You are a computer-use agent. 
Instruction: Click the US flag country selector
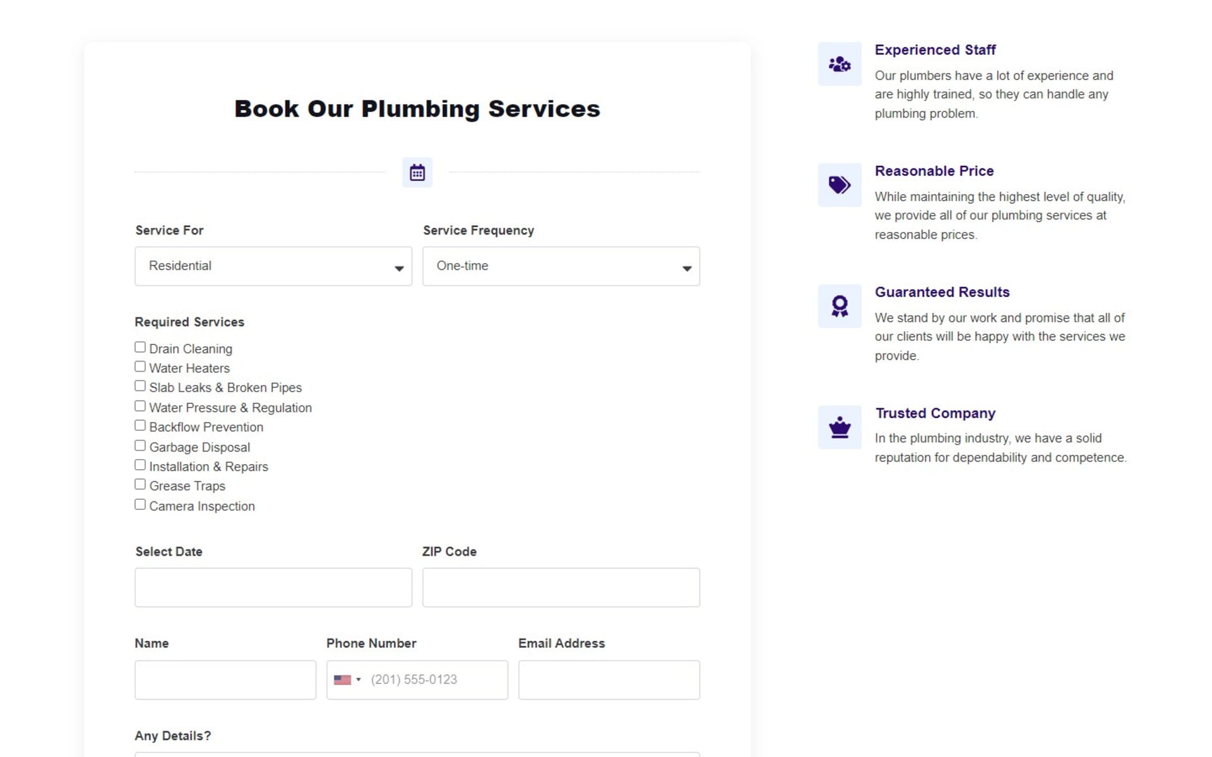347,680
